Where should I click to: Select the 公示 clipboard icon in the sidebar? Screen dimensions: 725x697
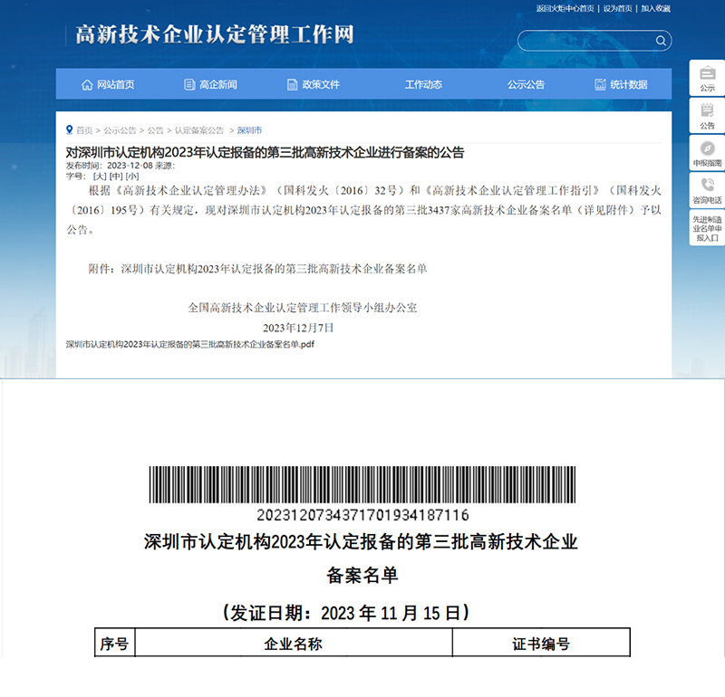[709, 74]
